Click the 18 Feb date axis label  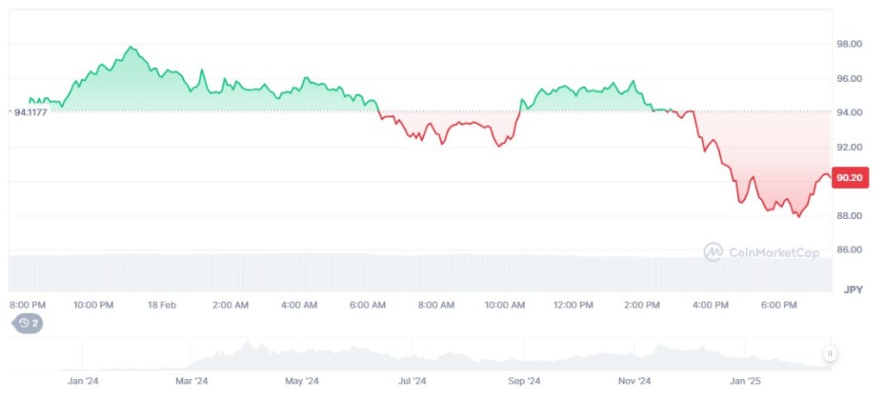coord(162,305)
